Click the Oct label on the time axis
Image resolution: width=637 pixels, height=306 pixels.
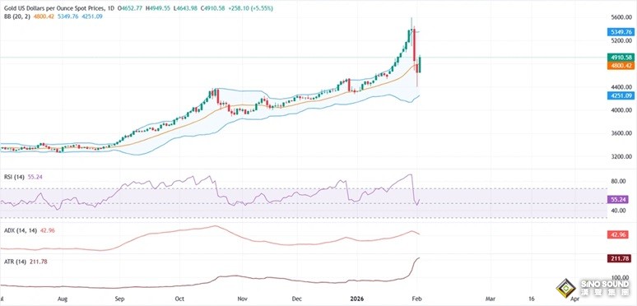click(179, 299)
